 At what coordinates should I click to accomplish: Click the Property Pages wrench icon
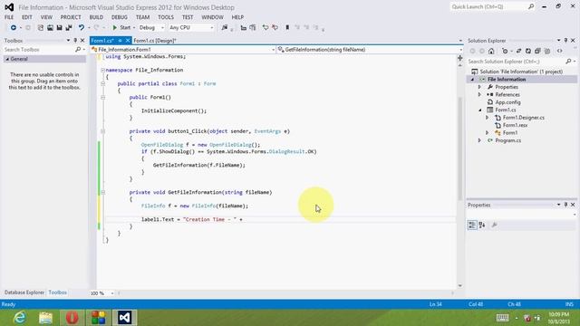tap(494, 225)
